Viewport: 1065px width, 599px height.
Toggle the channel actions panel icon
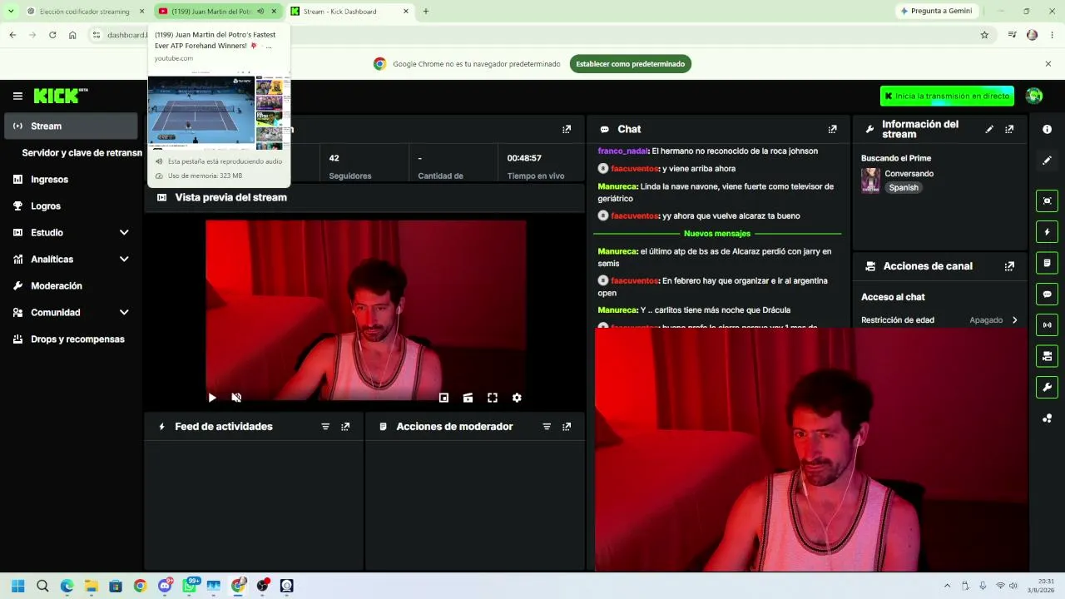point(1047,356)
